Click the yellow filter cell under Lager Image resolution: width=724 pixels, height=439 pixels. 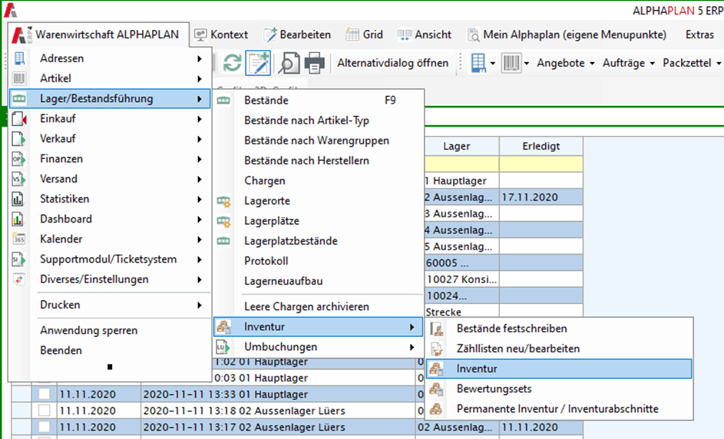click(x=461, y=164)
